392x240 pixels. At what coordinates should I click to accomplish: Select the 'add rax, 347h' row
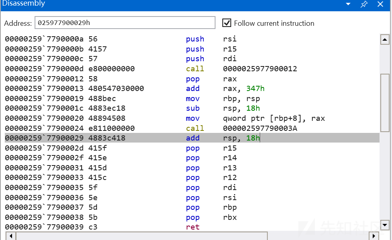click(192, 89)
